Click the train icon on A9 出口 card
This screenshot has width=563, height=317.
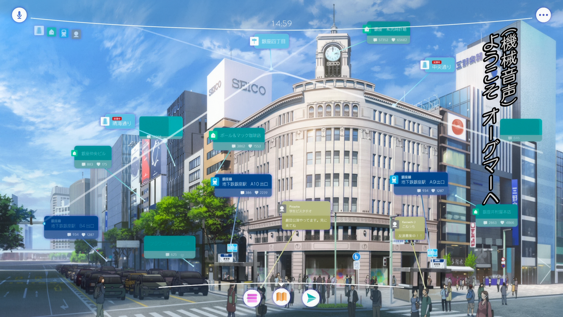393,179
